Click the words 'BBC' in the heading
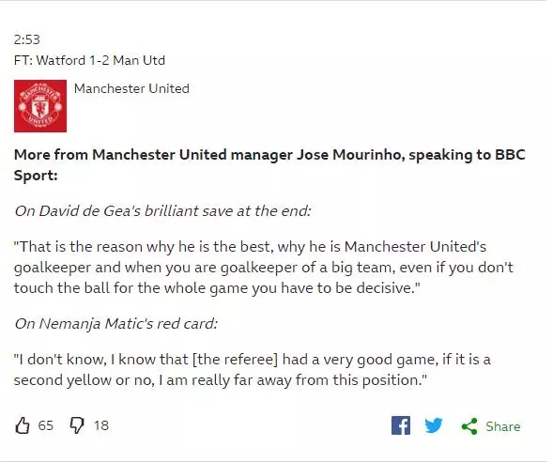553x462 pixels. coord(510,155)
